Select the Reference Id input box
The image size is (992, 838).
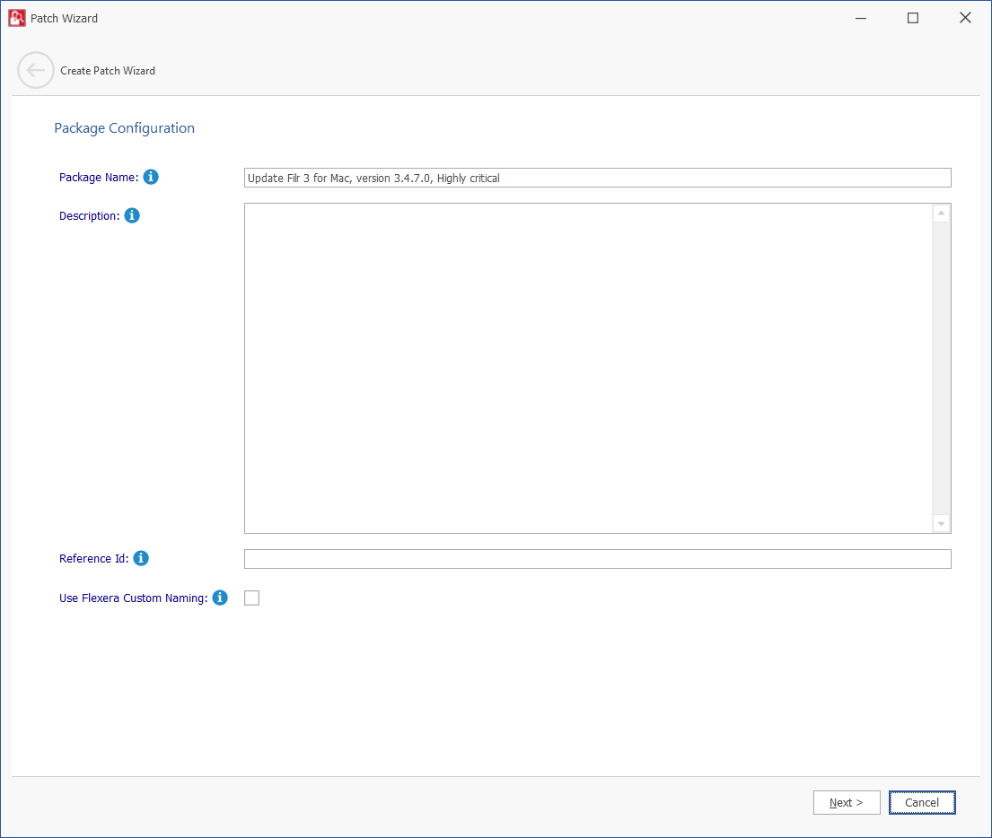coord(597,559)
